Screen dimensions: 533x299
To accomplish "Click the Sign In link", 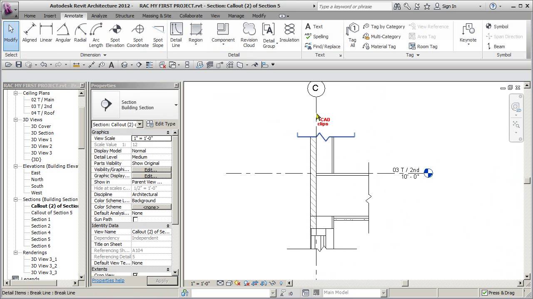I will tap(445, 6).
